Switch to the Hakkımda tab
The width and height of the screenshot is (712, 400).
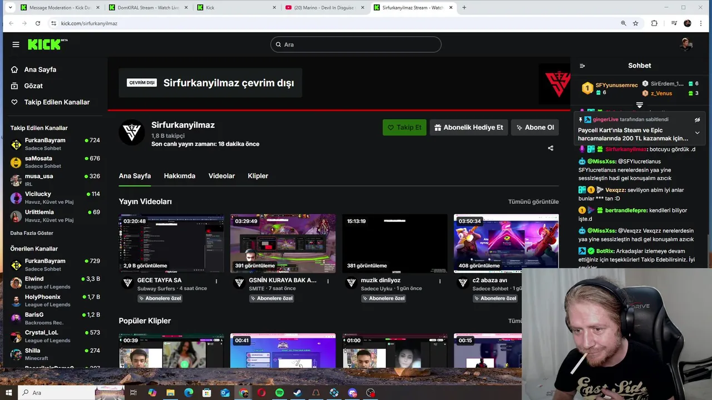point(179,176)
